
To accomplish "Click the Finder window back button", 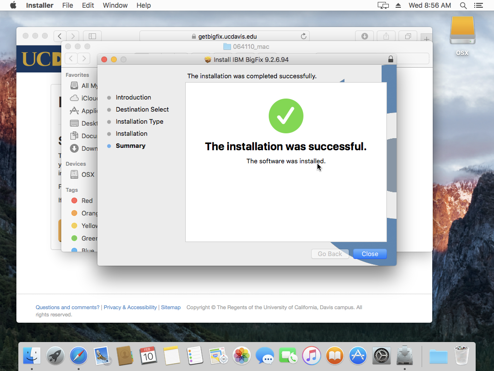I will tap(71, 58).
